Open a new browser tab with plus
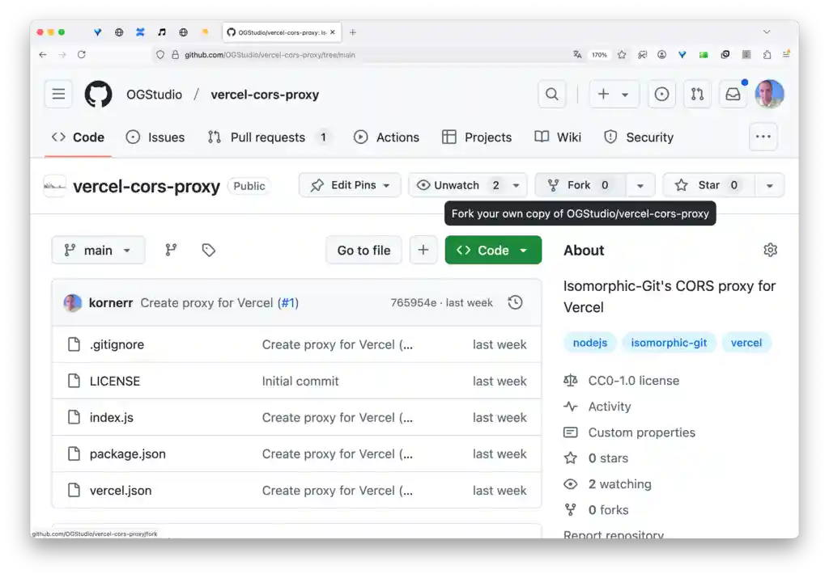 tap(353, 32)
